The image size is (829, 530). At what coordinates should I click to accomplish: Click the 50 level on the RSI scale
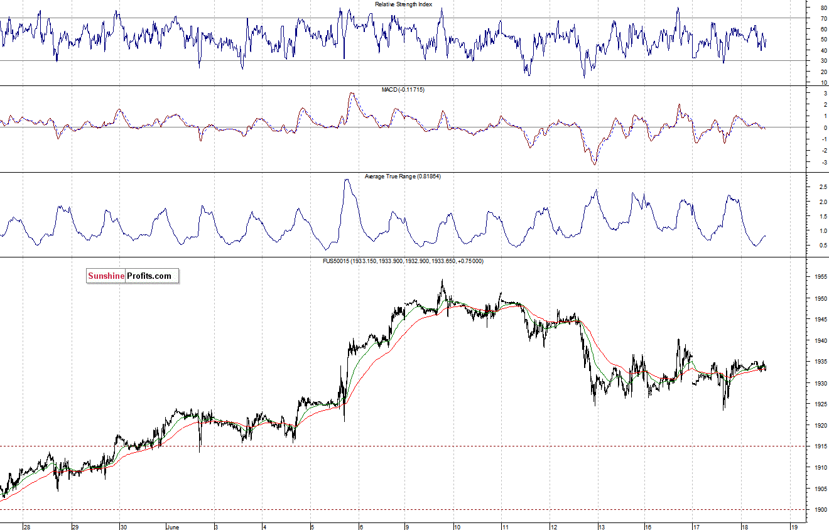[x=823, y=40]
